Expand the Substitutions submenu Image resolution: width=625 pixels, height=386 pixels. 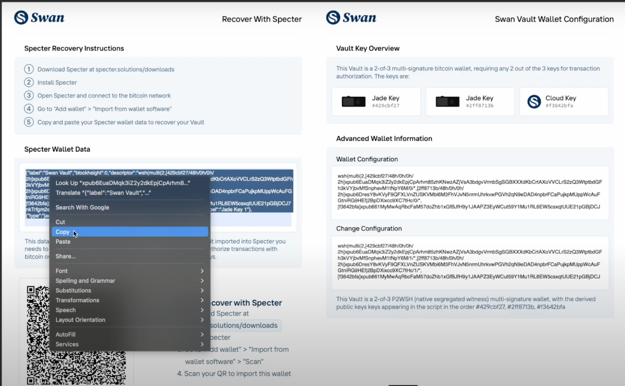tap(130, 290)
